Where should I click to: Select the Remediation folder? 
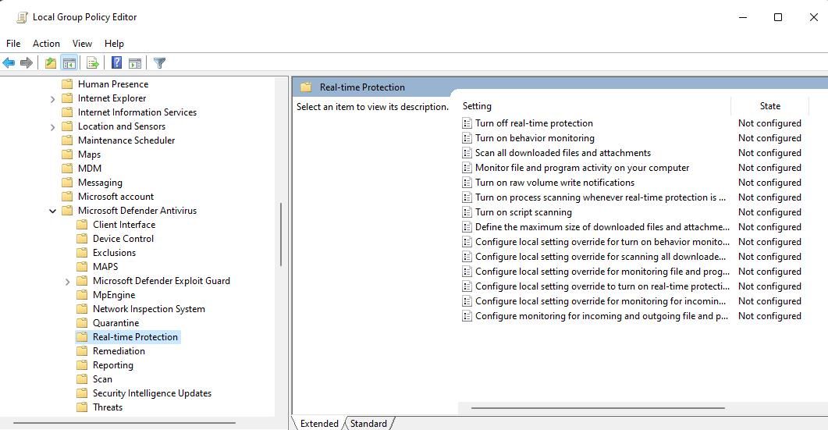[x=119, y=350]
